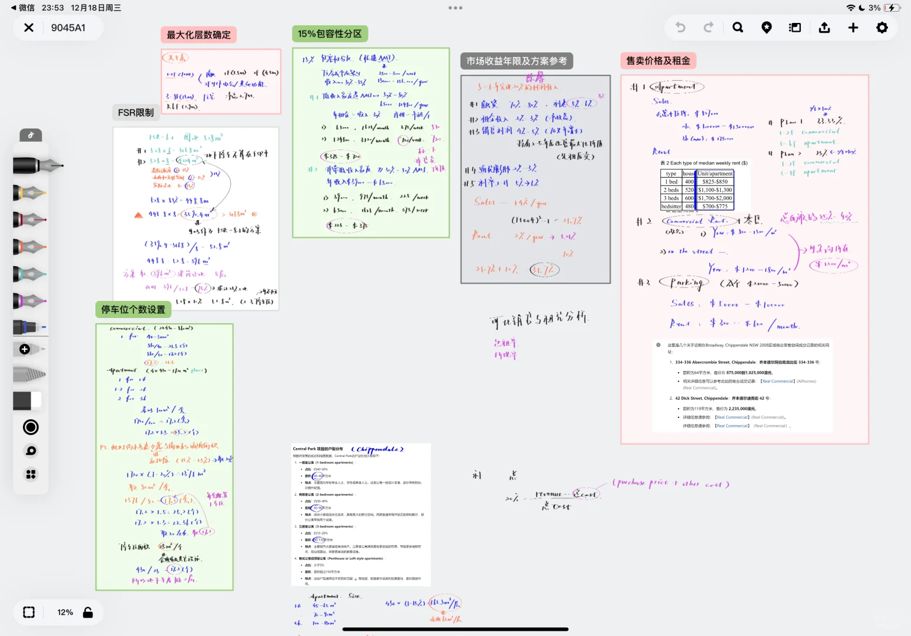Select the blue marker pen
911x636 pixels.
coord(29,327)
